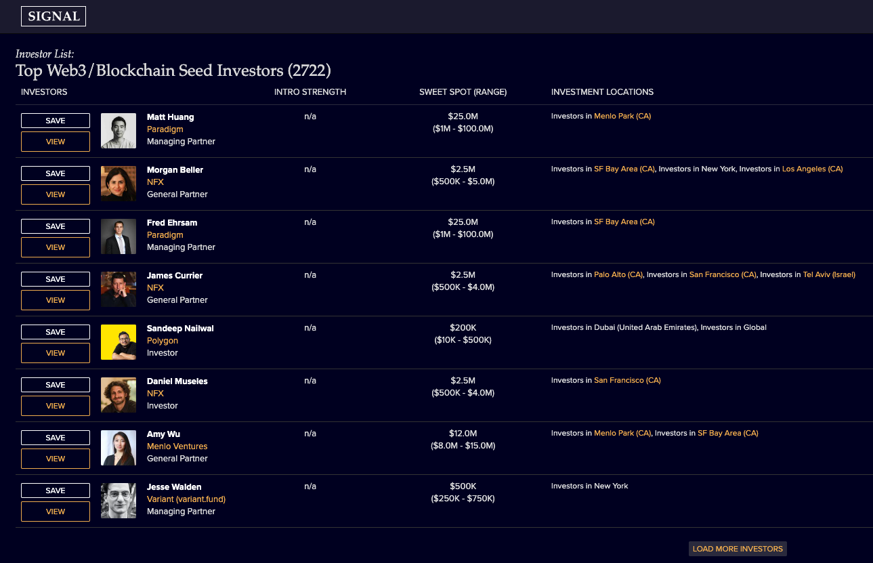Screen dimensions: 873x563
Task: Click Amy Wu's name
Action: click(163, 434)
